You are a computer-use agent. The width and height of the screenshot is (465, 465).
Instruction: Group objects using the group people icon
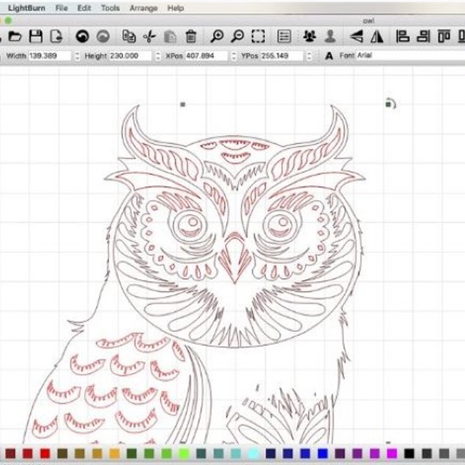pos(309,36)
